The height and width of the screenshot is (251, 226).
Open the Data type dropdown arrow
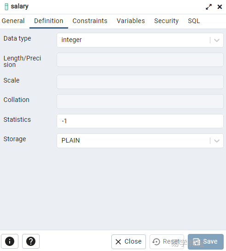pyautogui.click(x=217, y=40)
